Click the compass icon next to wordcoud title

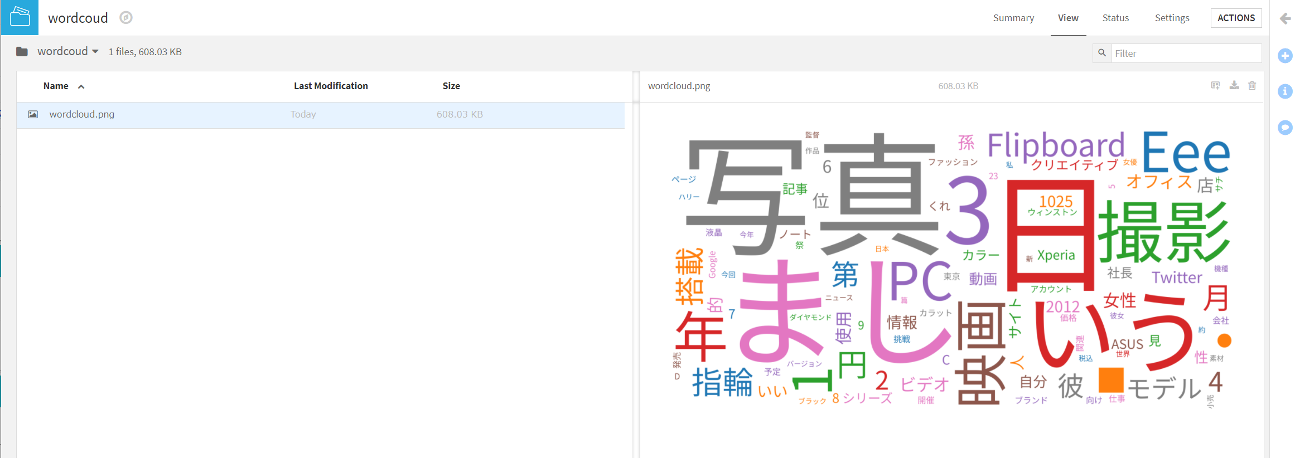(x=127, y=18)
